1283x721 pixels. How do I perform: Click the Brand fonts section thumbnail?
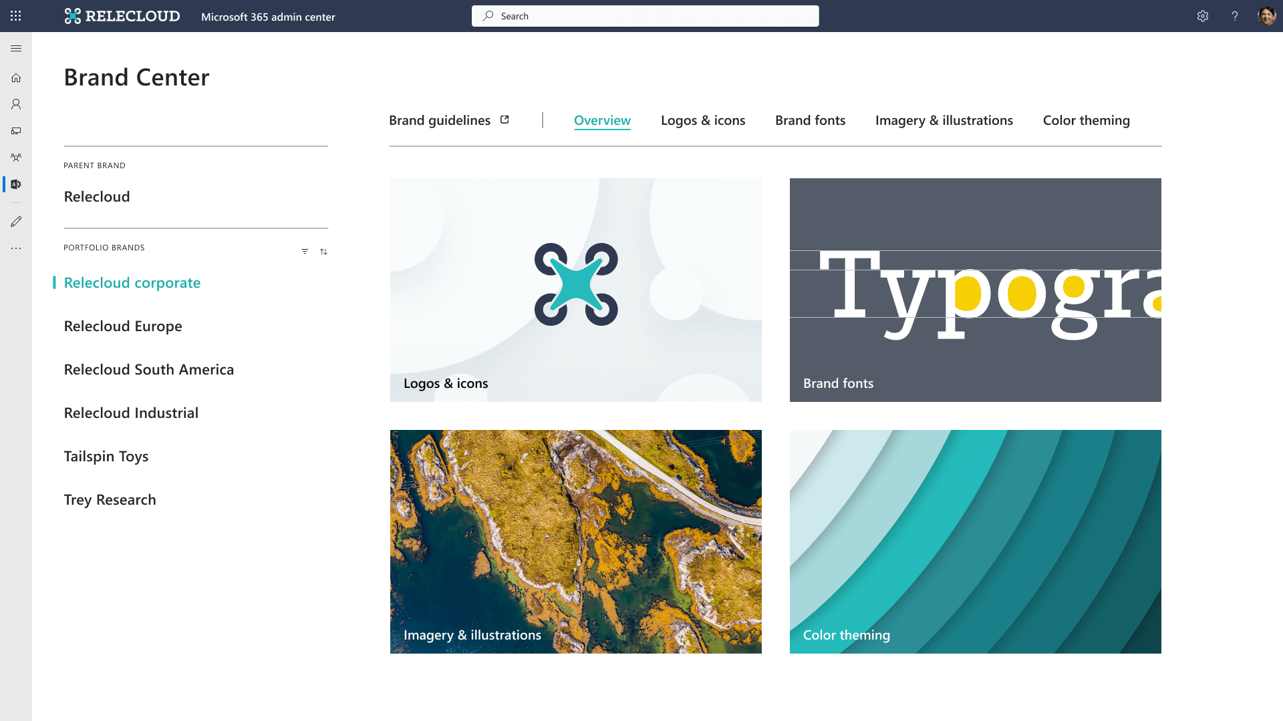tap(976, 290)
